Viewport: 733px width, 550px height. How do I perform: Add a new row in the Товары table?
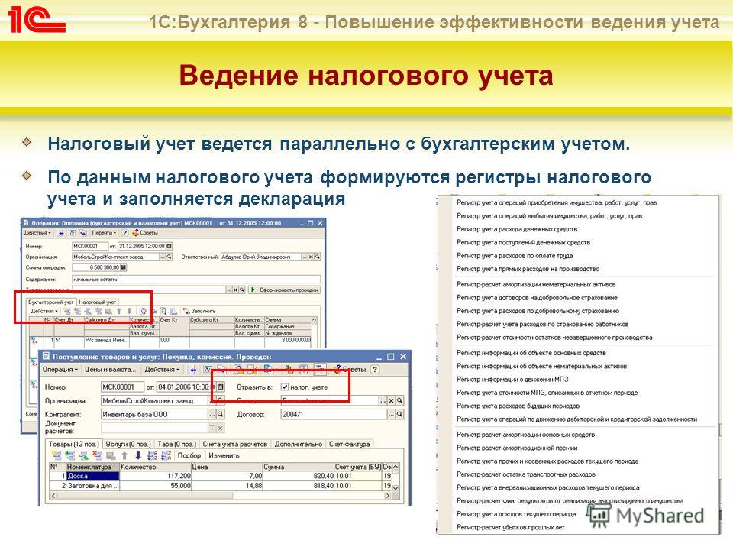point(57,455)
